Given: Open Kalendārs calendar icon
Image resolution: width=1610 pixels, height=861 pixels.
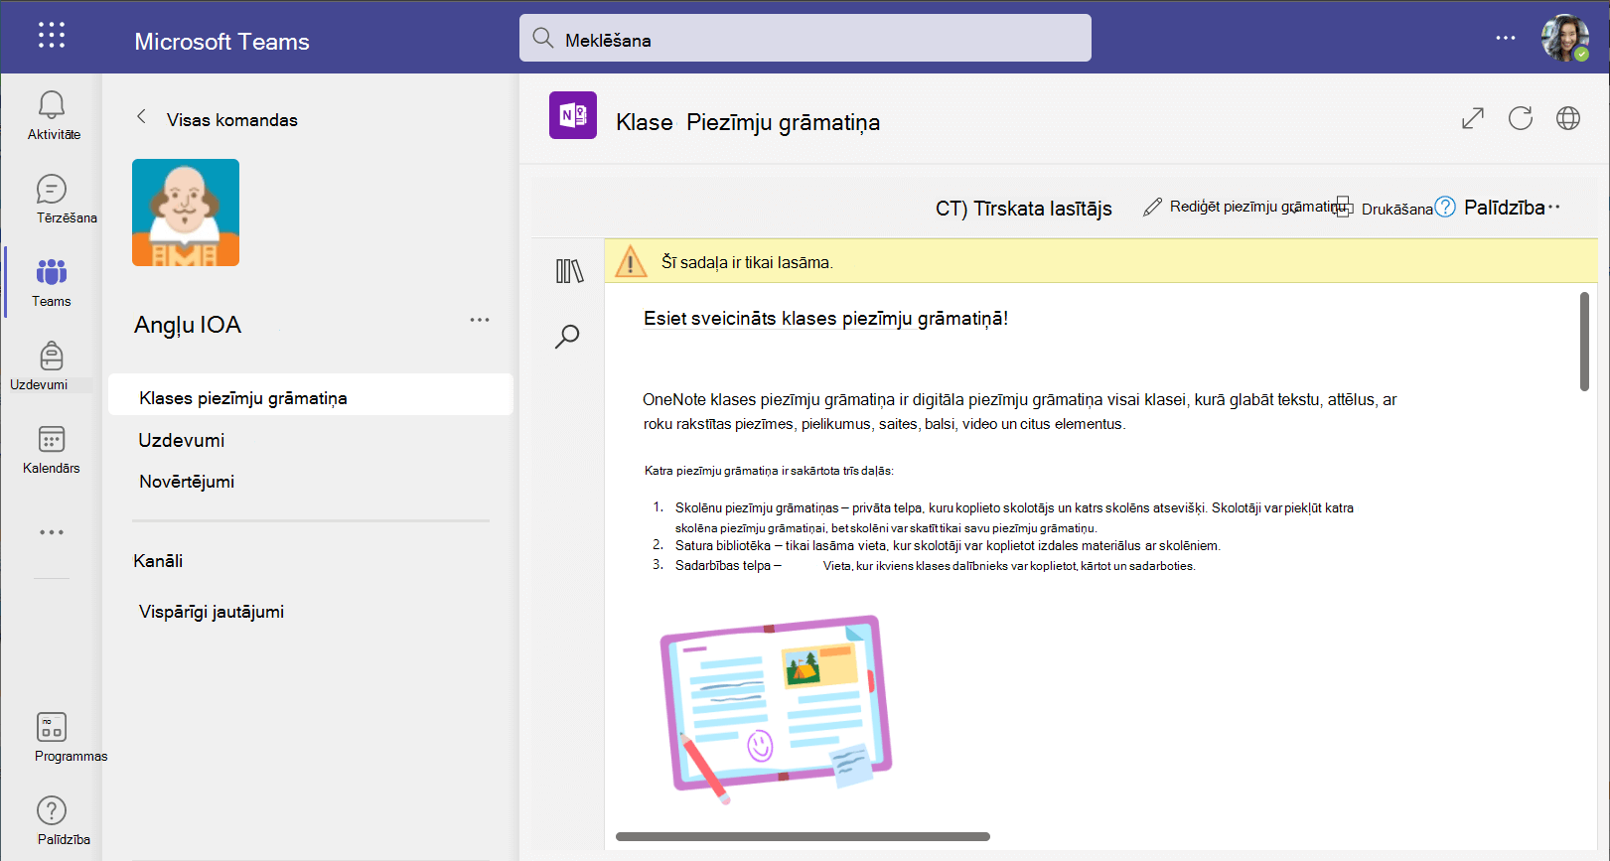Looking at the screenshot, I should pyautogui.click(x=52, y=439).
